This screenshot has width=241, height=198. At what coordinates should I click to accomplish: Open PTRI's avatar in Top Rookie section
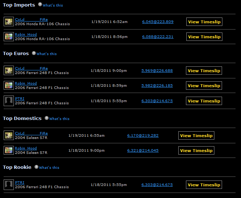coord(9,185)
